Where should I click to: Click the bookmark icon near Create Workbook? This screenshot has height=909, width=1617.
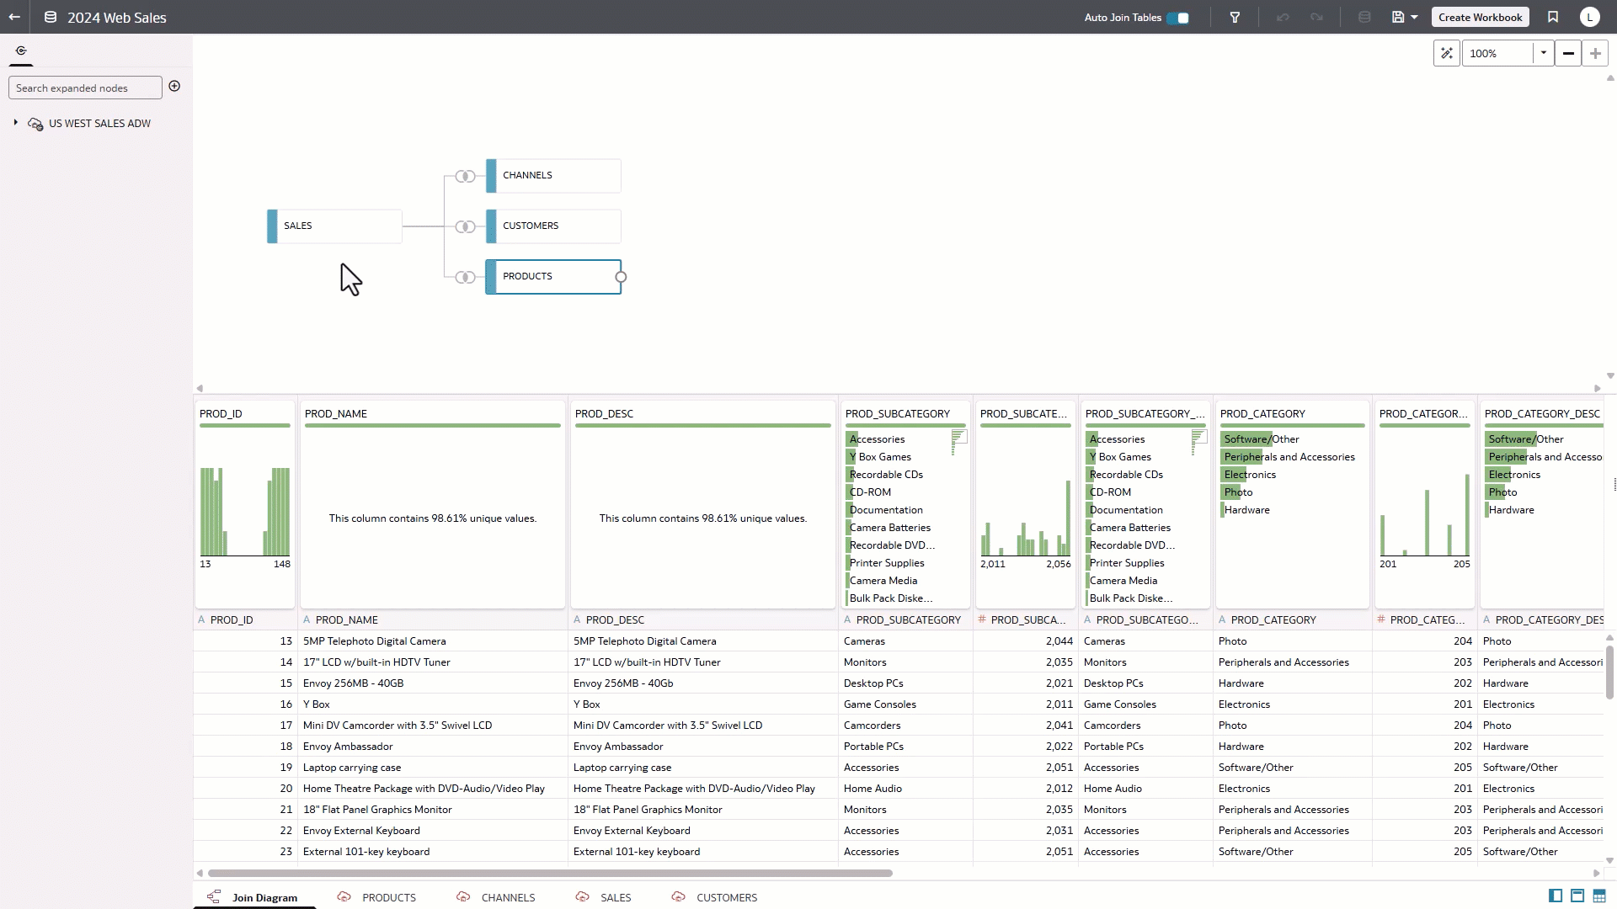tap(1552, 17)
